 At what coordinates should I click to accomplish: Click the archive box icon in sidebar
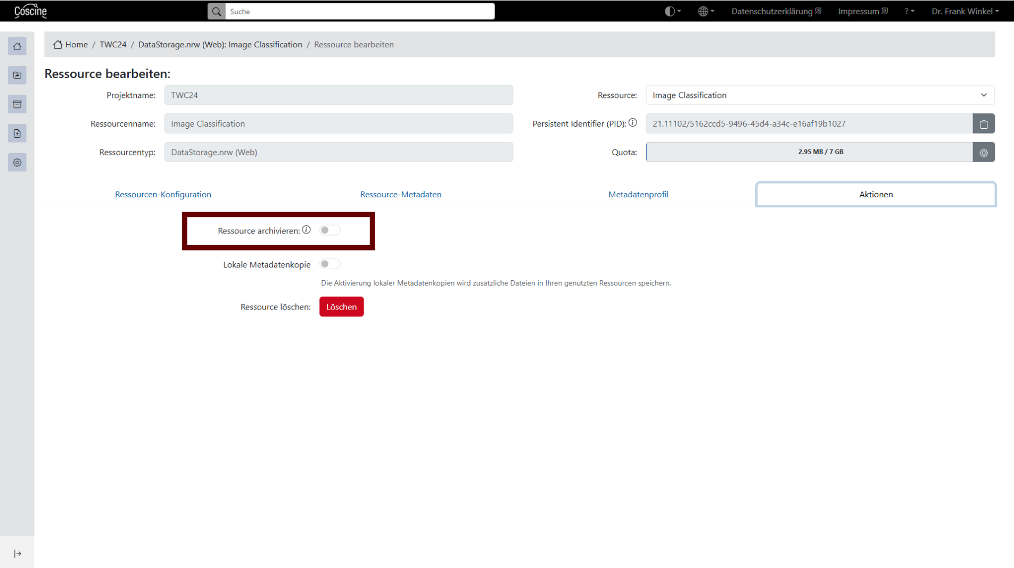[x=17, y=104]
